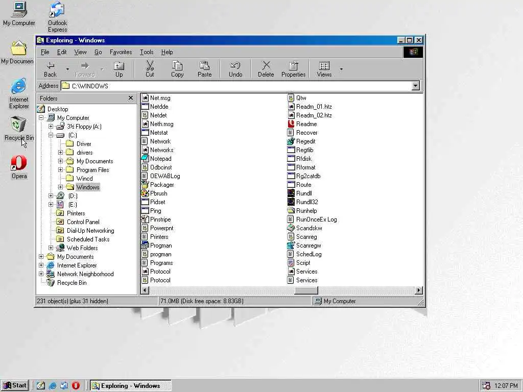The height and width of the screenshot is (392, 523).
Task: Select the Notepad file icon
Action: tap(145, 159)
